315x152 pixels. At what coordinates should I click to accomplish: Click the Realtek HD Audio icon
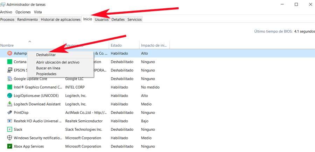tap(9, 121)
